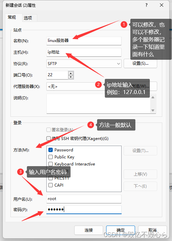Click the 说明 description text area
This screenshot has height=241, width=172.
click(x=98, y=104)
